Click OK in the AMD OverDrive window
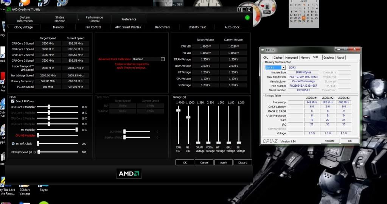This screenshot has width=387, height=204. coord(185,162)
